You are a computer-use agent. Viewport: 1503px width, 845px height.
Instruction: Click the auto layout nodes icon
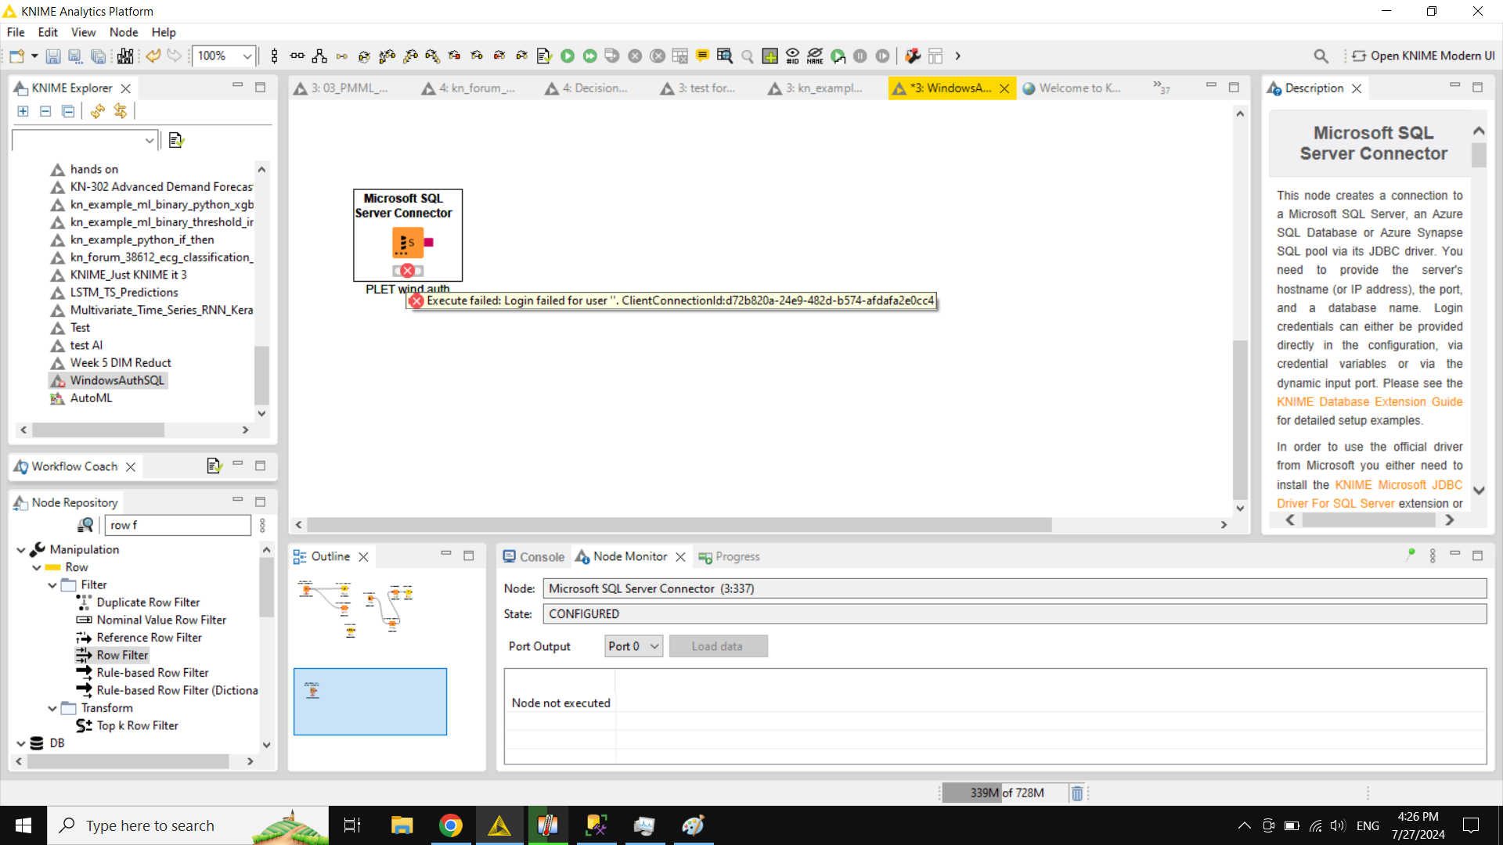coord(319,56)
